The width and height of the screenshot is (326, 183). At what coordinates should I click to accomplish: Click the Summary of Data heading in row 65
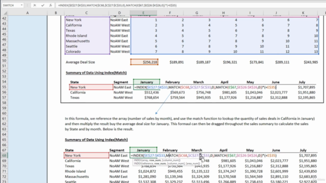point(96,140)
